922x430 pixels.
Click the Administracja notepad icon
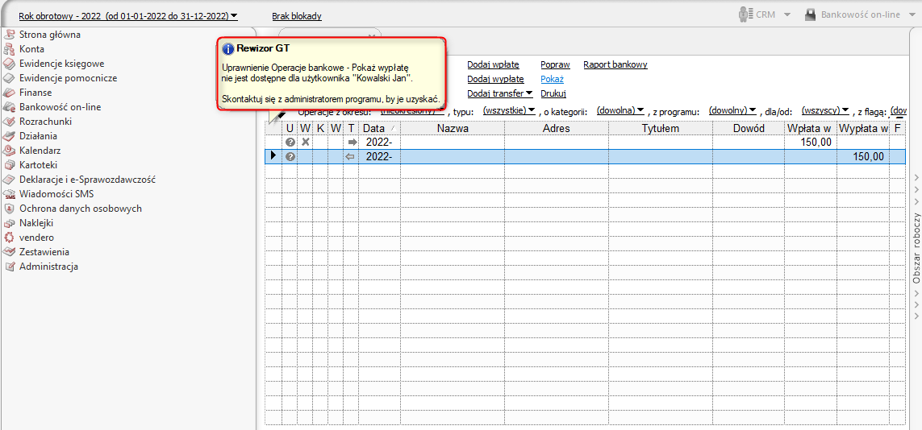point(9,267)
